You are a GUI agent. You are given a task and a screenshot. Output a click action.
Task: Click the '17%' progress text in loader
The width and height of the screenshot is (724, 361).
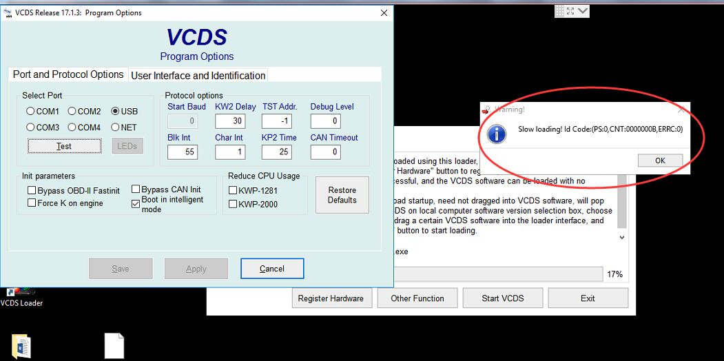pyautogui.click(x=614, y=274)
